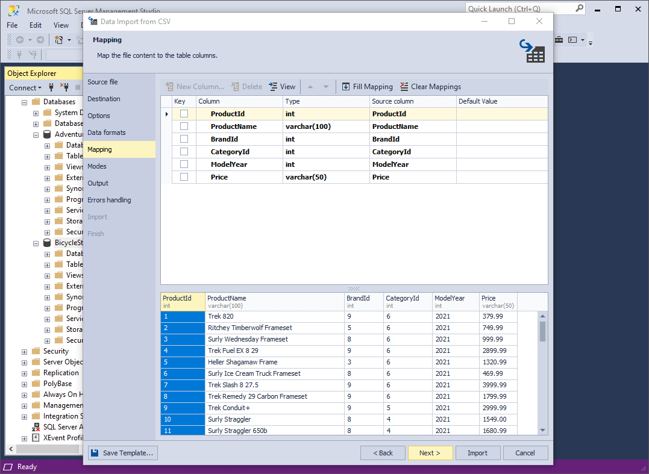Click the Clear Mappings icon
The width and height of the screenshot is (649, 474).
pos(403,86)
